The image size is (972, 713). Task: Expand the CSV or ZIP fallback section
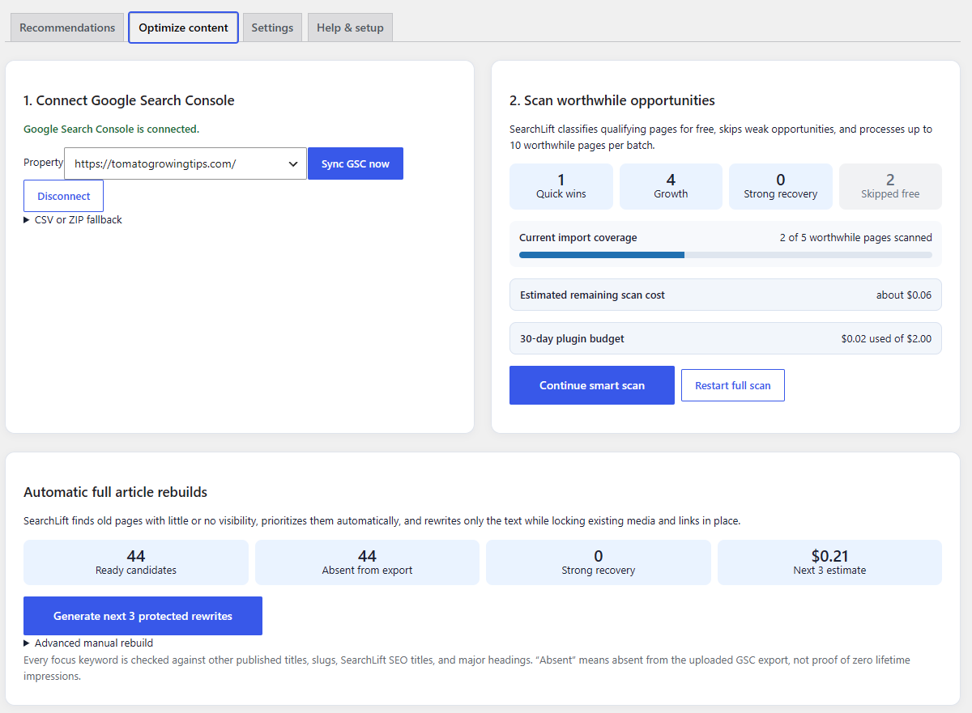(x=73, y=219)
